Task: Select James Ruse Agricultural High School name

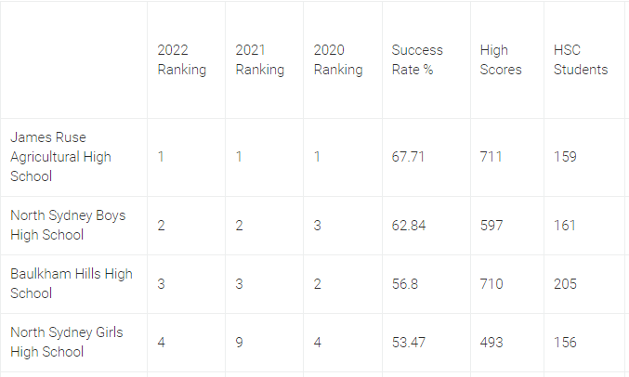Action: click(60, 157)
